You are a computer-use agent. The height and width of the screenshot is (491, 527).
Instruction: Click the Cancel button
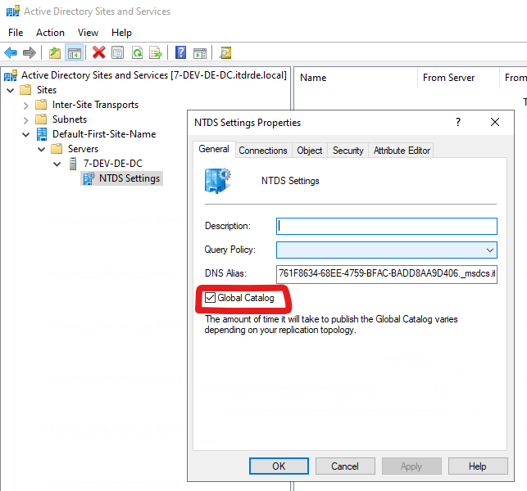point(345,466)
